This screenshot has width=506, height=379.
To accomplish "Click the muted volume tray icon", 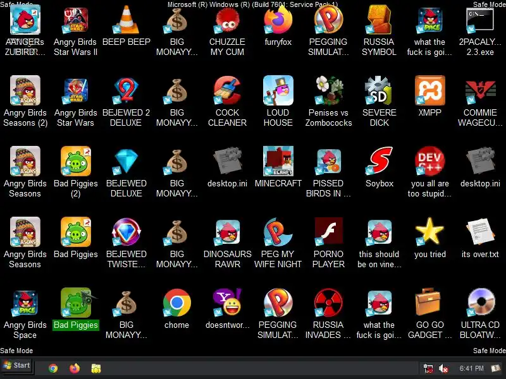I will click(443, 368).
